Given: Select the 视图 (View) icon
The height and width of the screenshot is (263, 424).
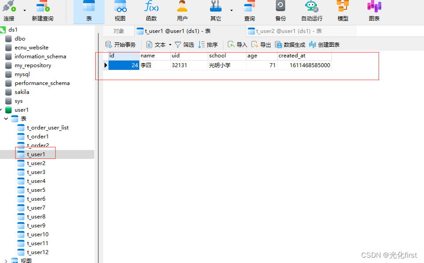Looking at the screenshot, I should click(x=120, y=11).
